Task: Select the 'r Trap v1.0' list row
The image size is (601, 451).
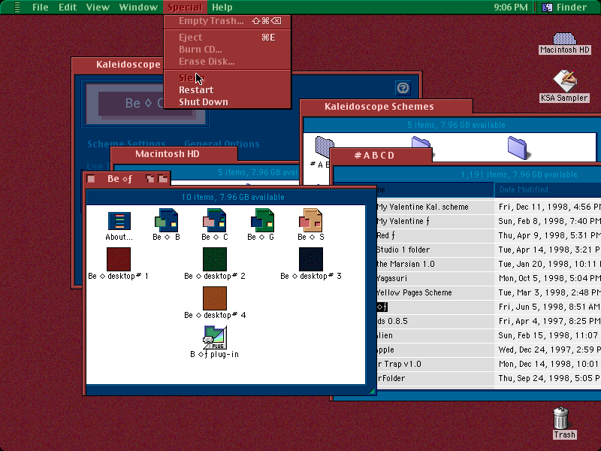Action: pos(399,364)
